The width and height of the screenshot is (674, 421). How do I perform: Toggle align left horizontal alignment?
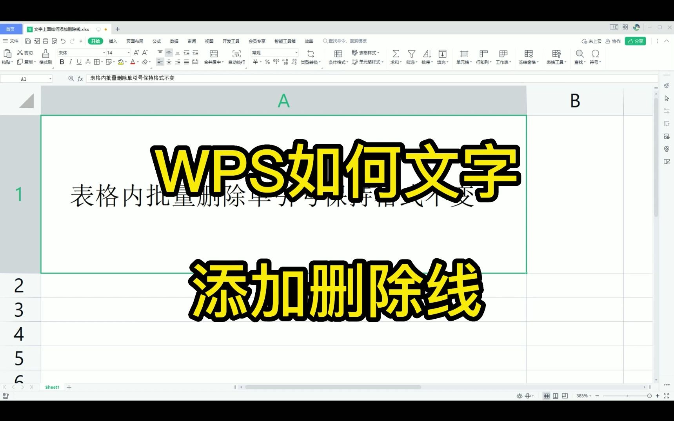(x=160, y=62)
